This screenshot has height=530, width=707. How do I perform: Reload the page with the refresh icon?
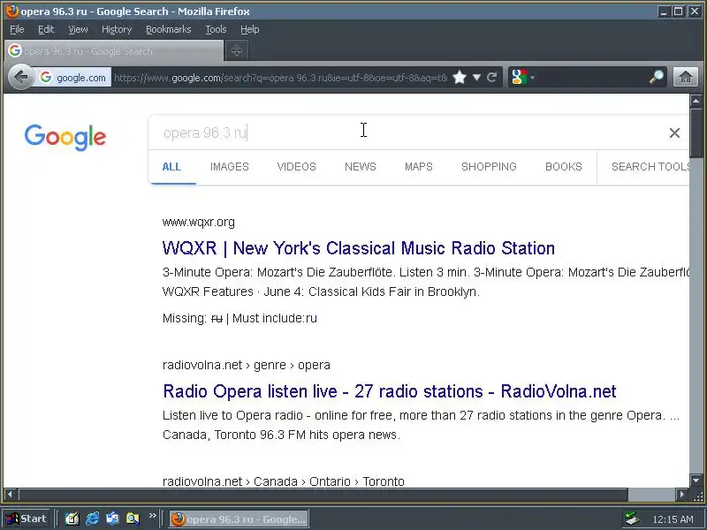(x=492, y=78)
